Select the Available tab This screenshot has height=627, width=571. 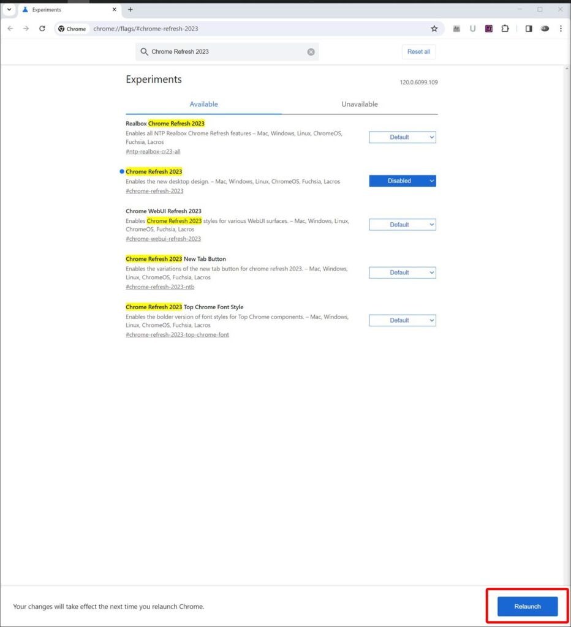pyautogui.click(x=203, y=104)
